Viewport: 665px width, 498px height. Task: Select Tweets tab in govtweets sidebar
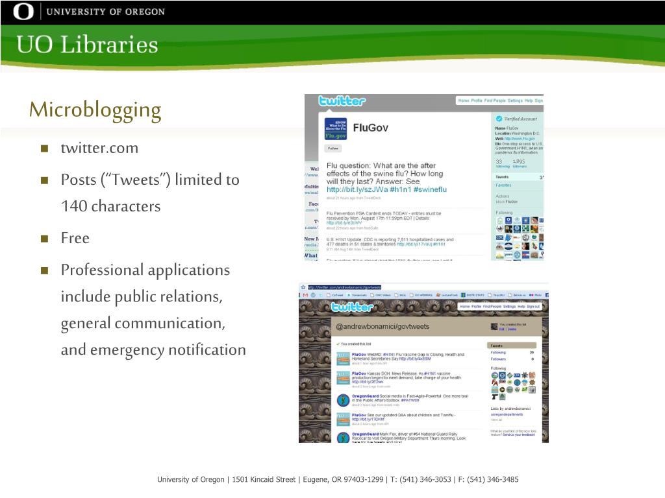[512, 346]
